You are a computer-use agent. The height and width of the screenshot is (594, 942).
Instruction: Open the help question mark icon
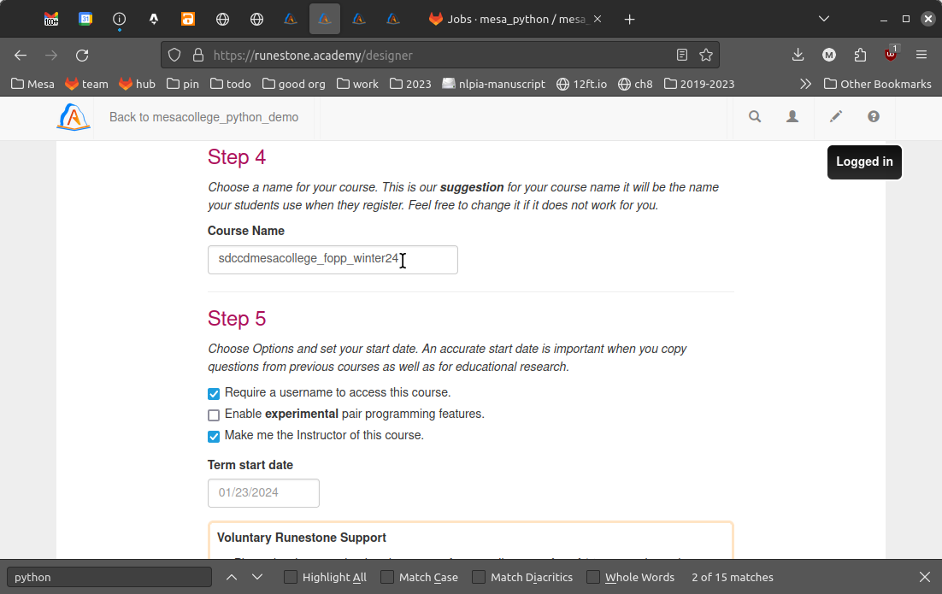(873, 117)
